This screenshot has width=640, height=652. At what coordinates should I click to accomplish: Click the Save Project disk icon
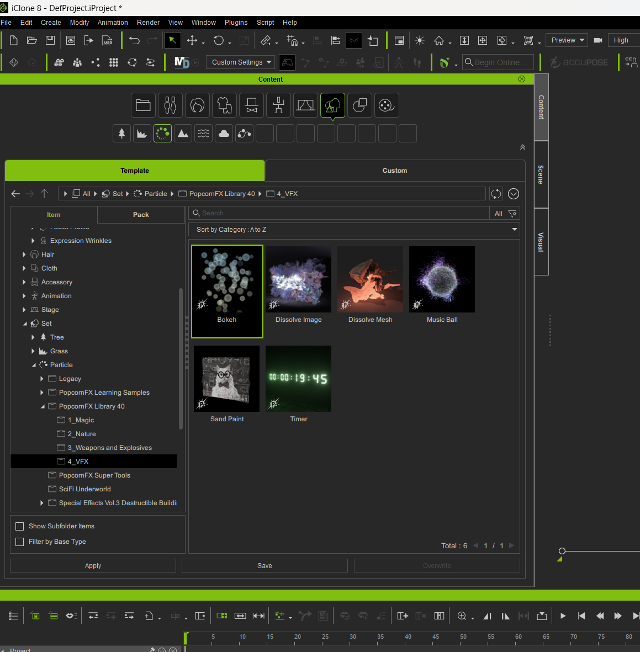[x=50, y=40]
